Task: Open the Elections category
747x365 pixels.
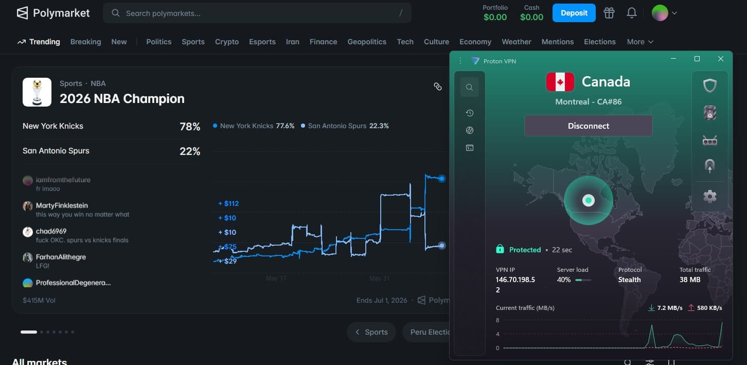Action: [600, 42]
